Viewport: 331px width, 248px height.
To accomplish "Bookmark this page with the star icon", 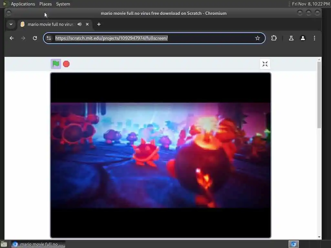I will (258, 38).
